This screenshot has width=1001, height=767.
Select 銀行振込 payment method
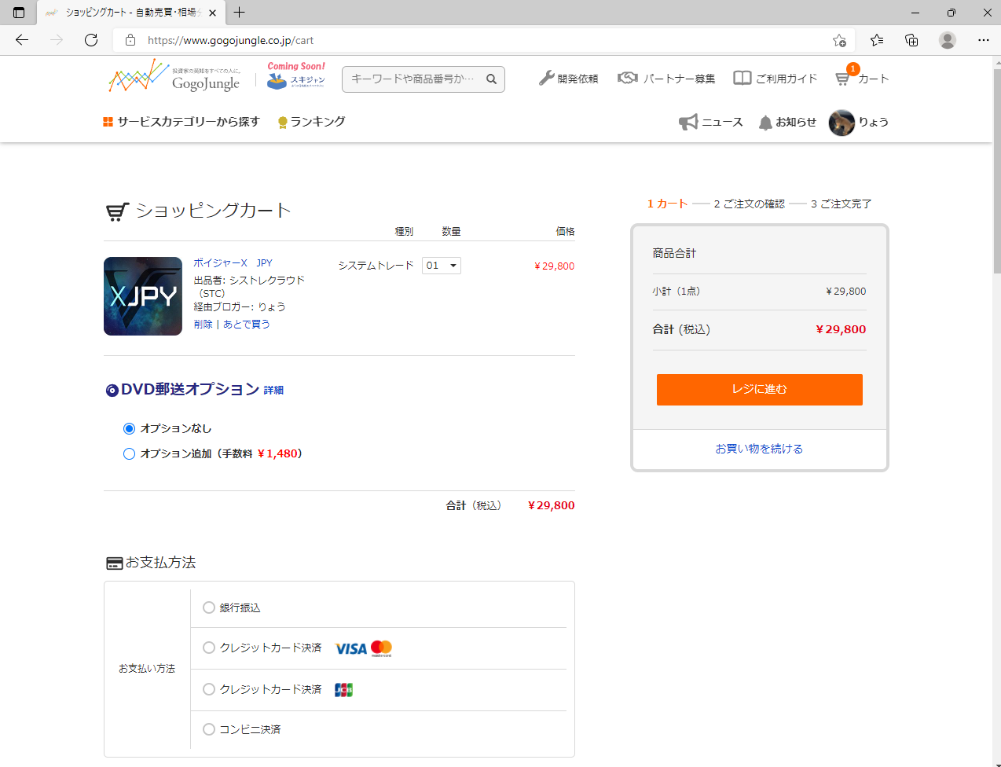[209, 607]
